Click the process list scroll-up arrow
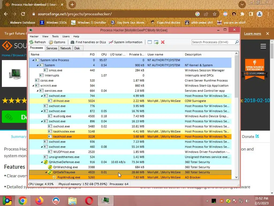The image size is (274, 206). [x=237, y=53]
